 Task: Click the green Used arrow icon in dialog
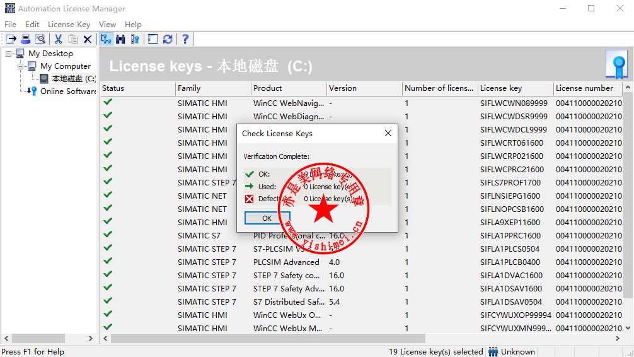pos(249,186)
